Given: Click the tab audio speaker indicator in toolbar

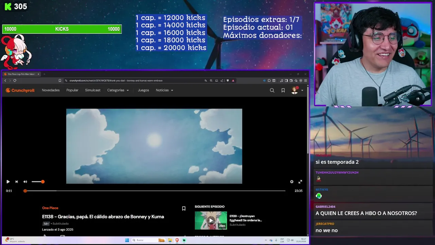Looking at the screenshot, I should tap(264, 81).
